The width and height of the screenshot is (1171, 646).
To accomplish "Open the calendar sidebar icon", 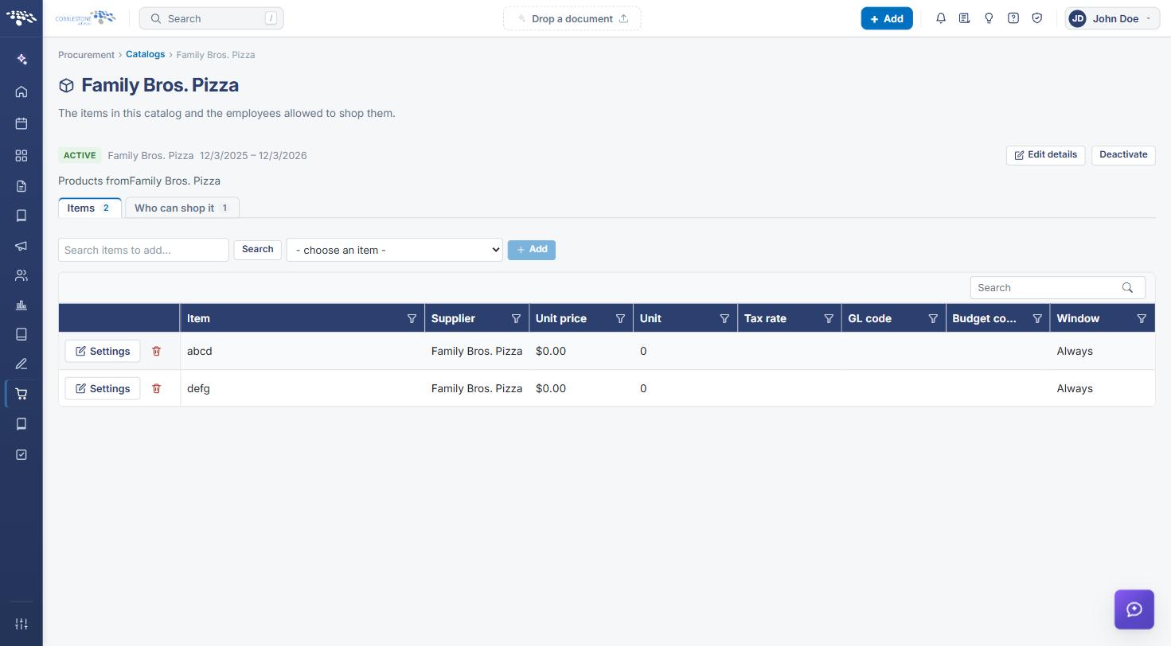I will click(x=21, y=123).
